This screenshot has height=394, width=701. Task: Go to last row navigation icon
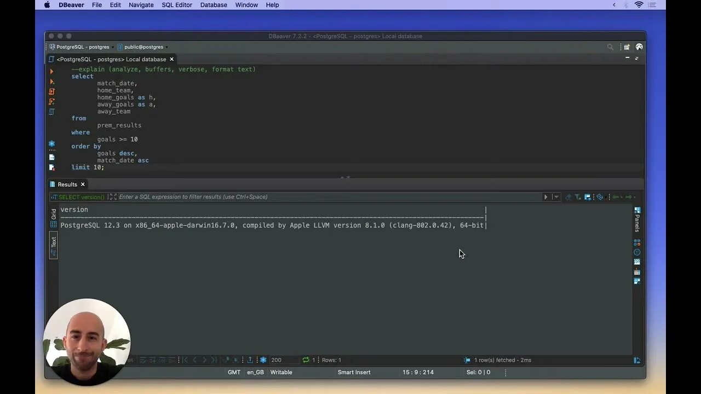coord(215,360)
